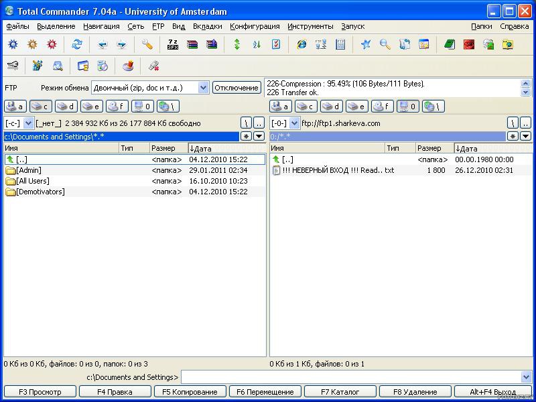Open file search with magnifier icon
The width and height of the screenshot is (536, 402).
point(385,44)
